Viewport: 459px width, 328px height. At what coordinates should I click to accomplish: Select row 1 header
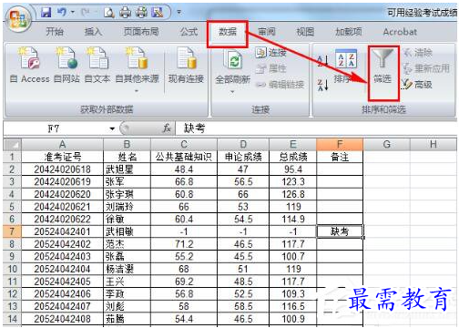click(x=12, y=157)
